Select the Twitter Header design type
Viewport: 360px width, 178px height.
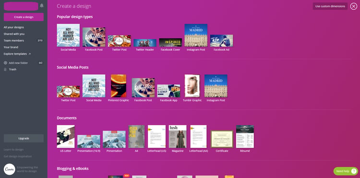pyautogui.click(x=145, y=43)
